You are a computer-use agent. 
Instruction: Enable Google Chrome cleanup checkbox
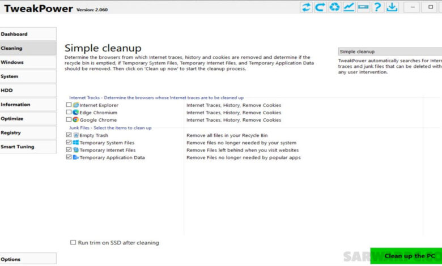(x=69, y=119)
